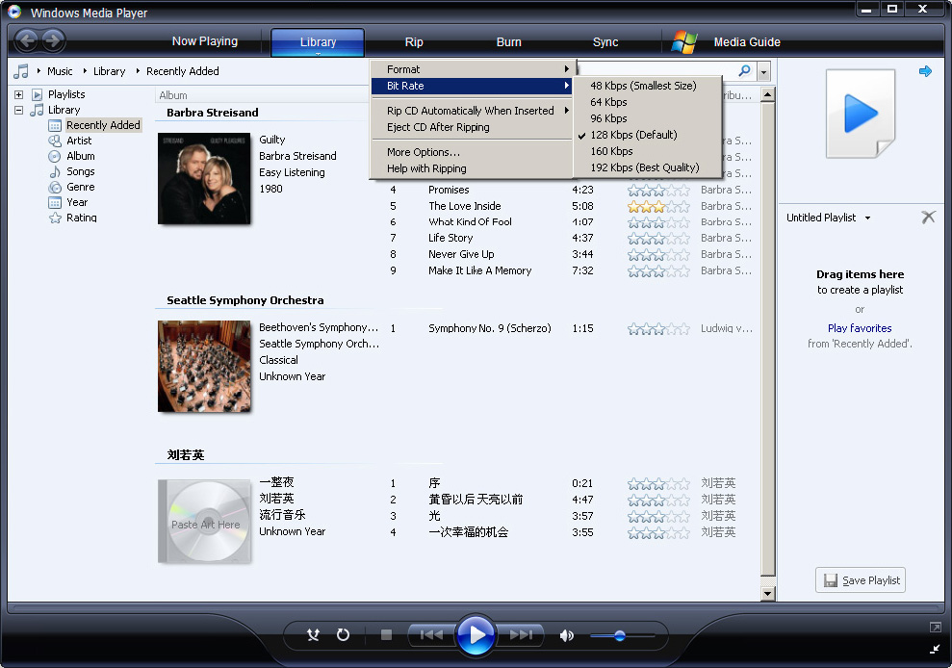Open Help with Ripping

(x=471, y=168)
